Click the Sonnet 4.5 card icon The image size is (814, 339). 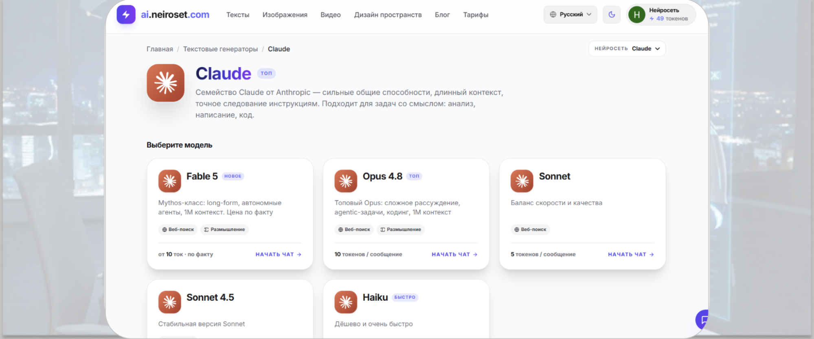[x=170, y=302]
